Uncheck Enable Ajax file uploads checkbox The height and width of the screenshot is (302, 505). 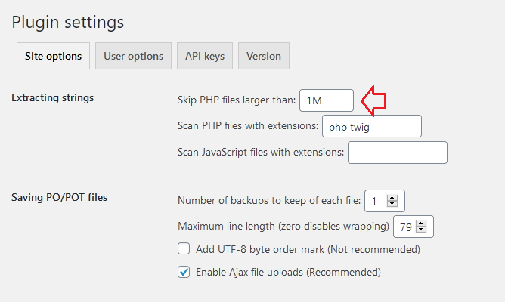click(x=184, y=272)
